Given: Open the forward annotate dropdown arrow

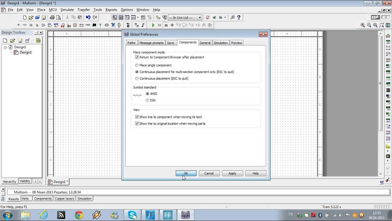Looking at the screenshot, I should tap(225, 17).
